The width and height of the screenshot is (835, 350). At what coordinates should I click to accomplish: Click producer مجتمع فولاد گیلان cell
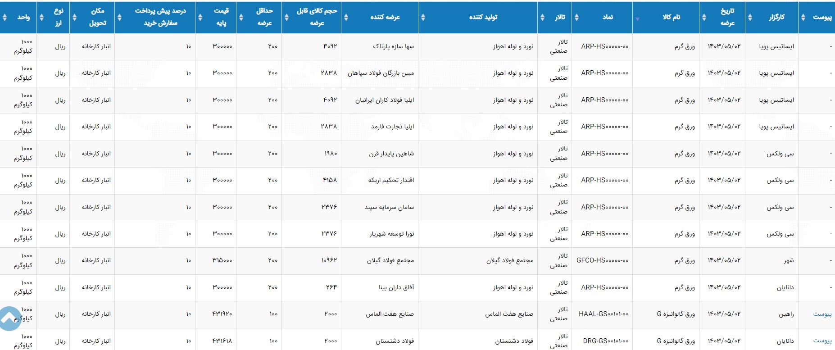point(510,260)
